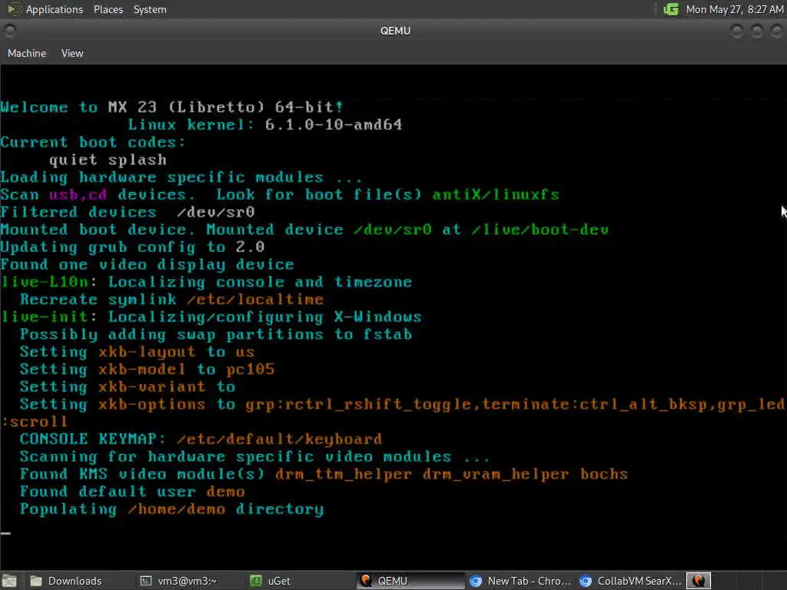787x590 pixels.
Task: Click 'Updating grub config to 2.0' line
Action: click(132, 247)
